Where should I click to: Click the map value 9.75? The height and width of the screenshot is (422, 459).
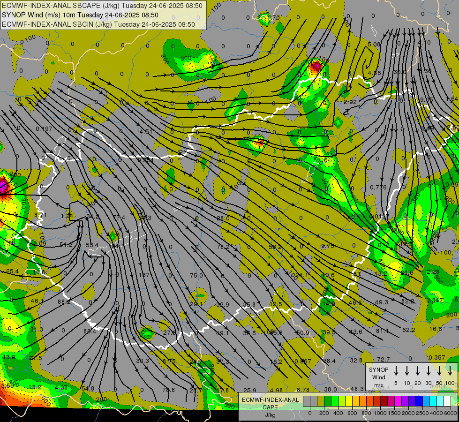pos(327,246)
